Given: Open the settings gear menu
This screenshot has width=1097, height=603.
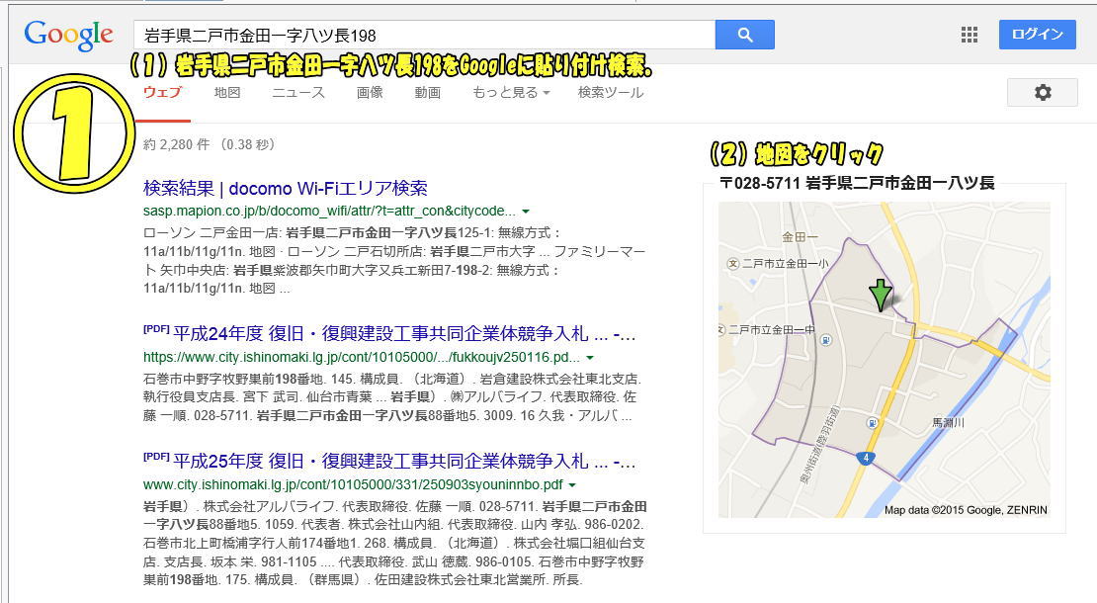Looking at the screenshot, I should pyautogui.click(x=1043, y=92).
